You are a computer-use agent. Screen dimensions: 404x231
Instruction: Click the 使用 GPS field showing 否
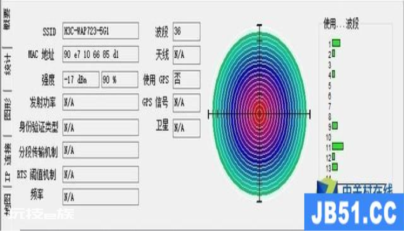pyautogui.click(x=186, y=79)
